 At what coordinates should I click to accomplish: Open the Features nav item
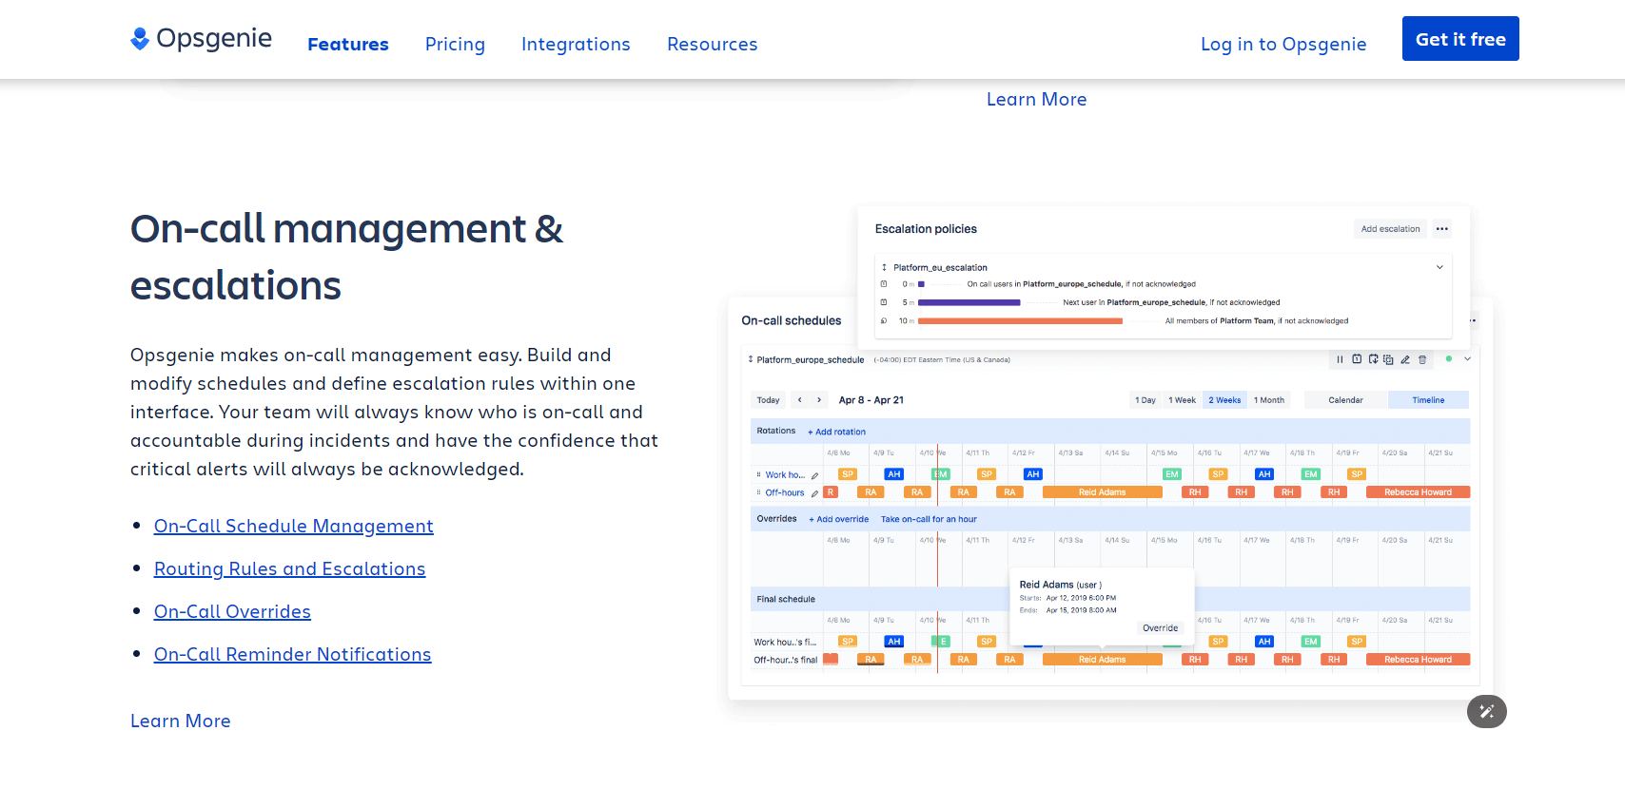point(348,44)
